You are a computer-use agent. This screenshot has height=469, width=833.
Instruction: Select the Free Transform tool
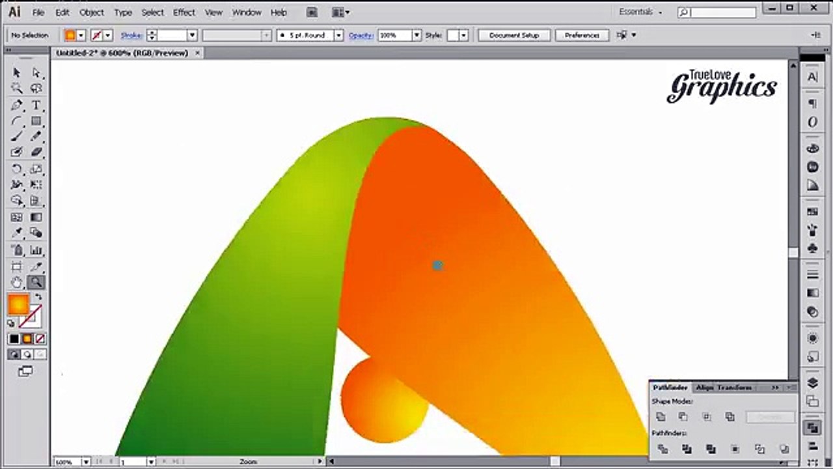36,185
